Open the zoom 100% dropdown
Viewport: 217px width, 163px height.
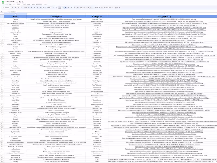(x=26, y=8)
